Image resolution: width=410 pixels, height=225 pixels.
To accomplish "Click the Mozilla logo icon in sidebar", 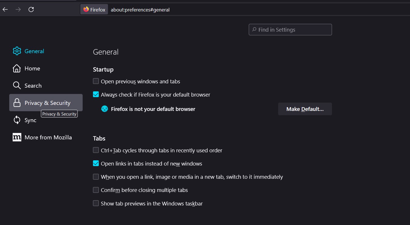I will pyautogui.click(x=17, y=137).
